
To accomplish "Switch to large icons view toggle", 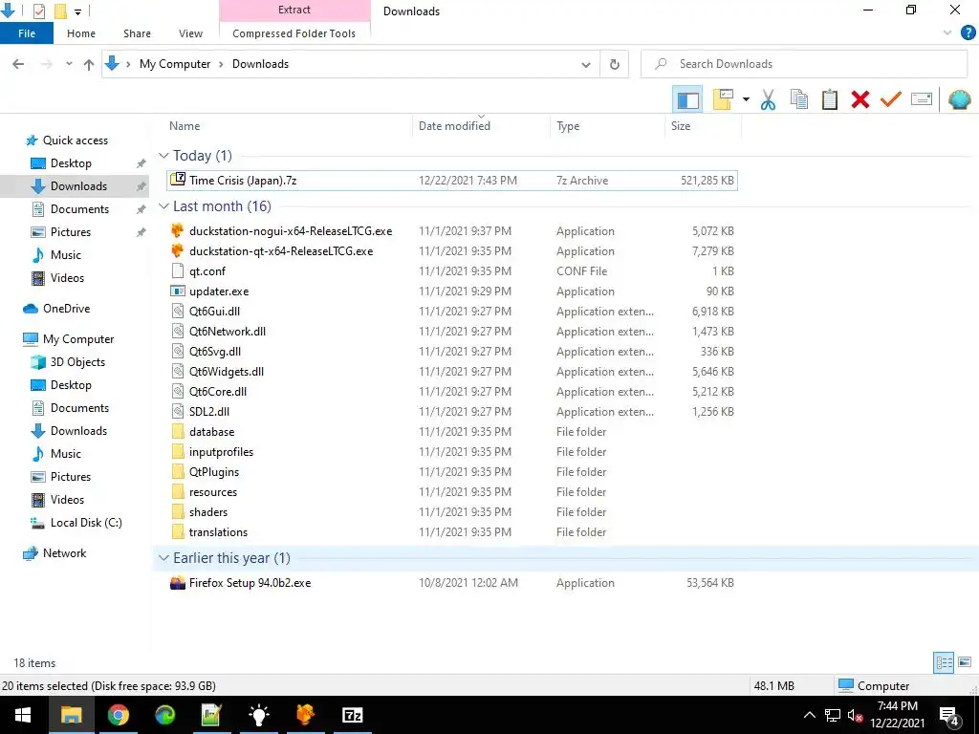I will point(964,662).
